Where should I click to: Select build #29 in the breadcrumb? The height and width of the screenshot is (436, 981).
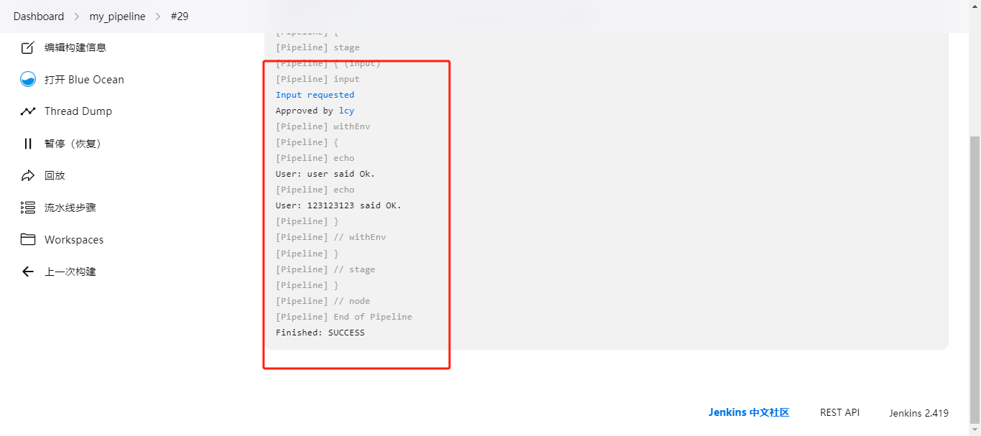pos(180,16)
